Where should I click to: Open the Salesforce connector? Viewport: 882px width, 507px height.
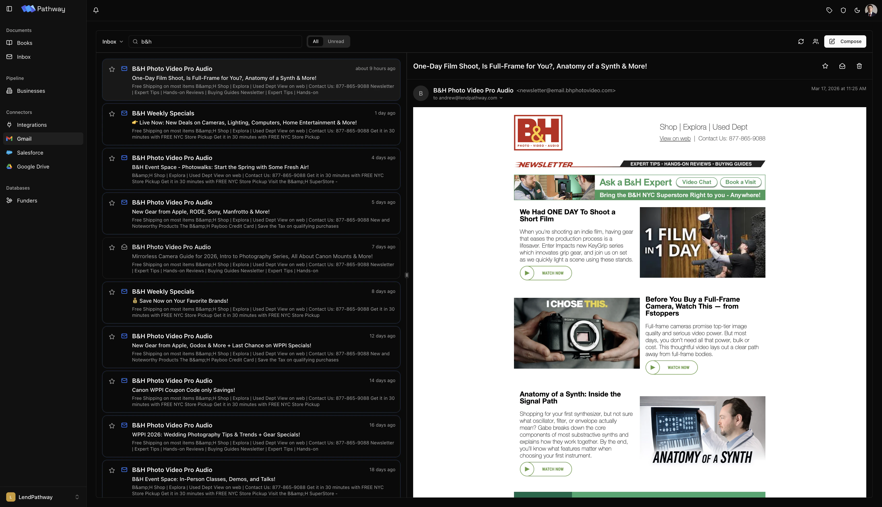(x=30, y=153)
